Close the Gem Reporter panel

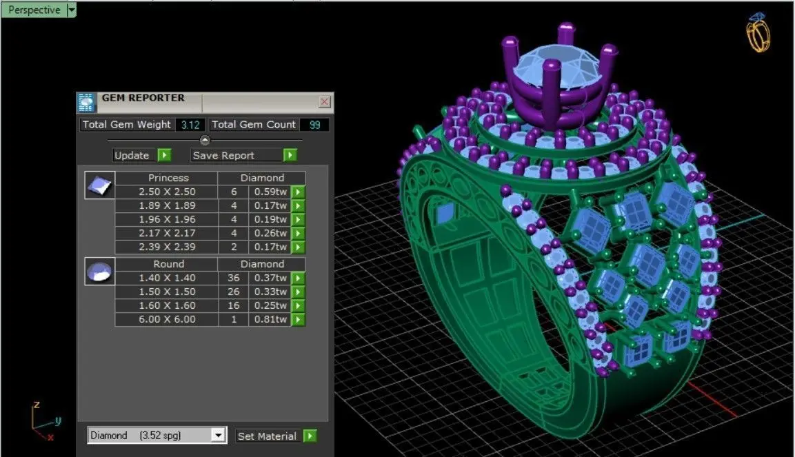point(325,102)
